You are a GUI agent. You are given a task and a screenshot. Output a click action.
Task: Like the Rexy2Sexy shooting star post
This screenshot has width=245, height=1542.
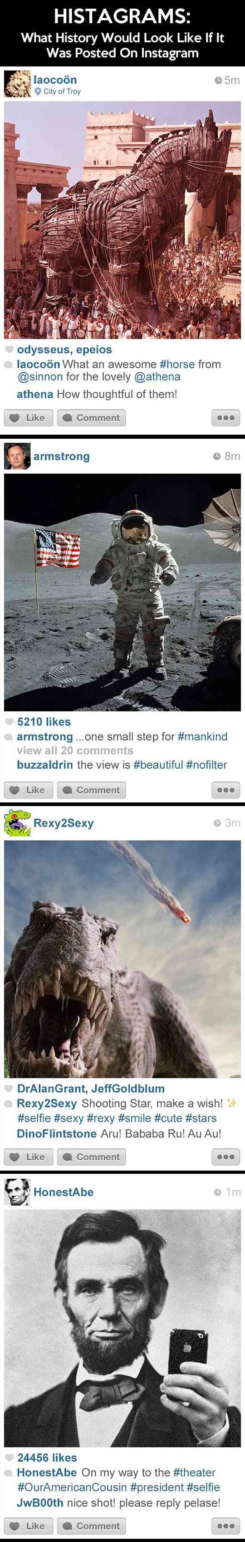pyautogui.click(x=29, y=1157)
